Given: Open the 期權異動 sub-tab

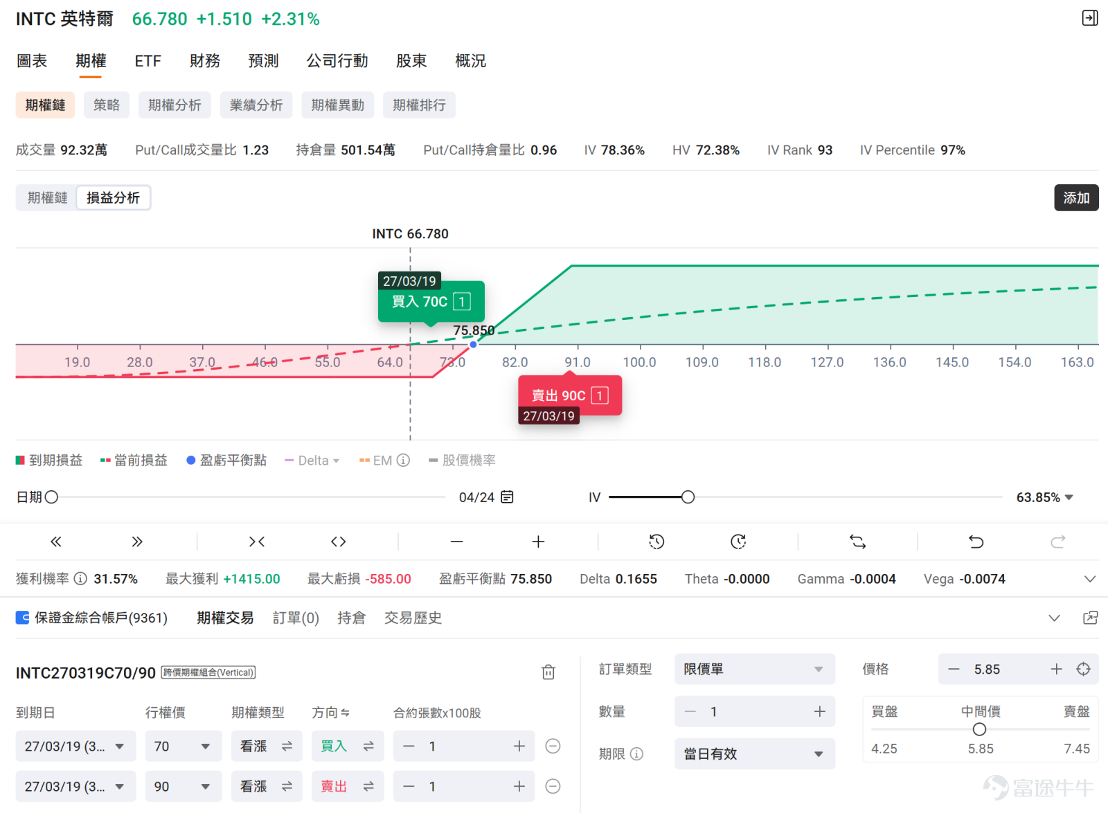Looking at the screenshot, I should point(338,105).
